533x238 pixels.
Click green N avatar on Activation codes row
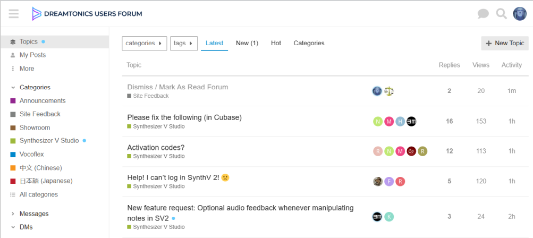pyautogui.click(x=389, y=151)
